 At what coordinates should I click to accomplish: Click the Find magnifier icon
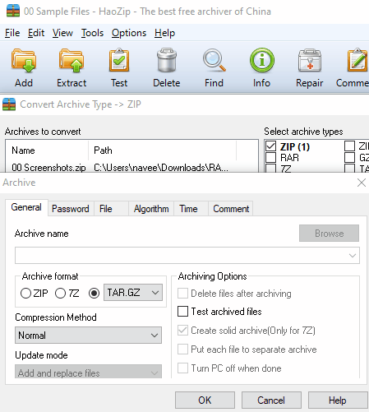214,60
